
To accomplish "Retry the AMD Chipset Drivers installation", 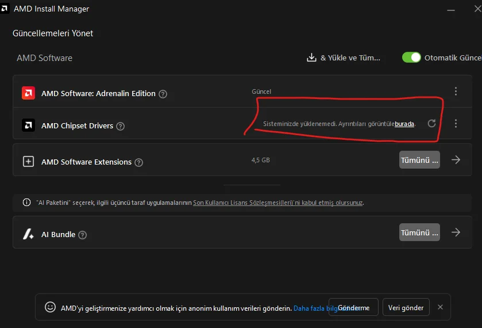I will point(432,124).
